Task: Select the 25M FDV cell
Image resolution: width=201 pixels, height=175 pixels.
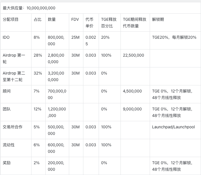Action: pyautogui.click(x=75, y=37)
